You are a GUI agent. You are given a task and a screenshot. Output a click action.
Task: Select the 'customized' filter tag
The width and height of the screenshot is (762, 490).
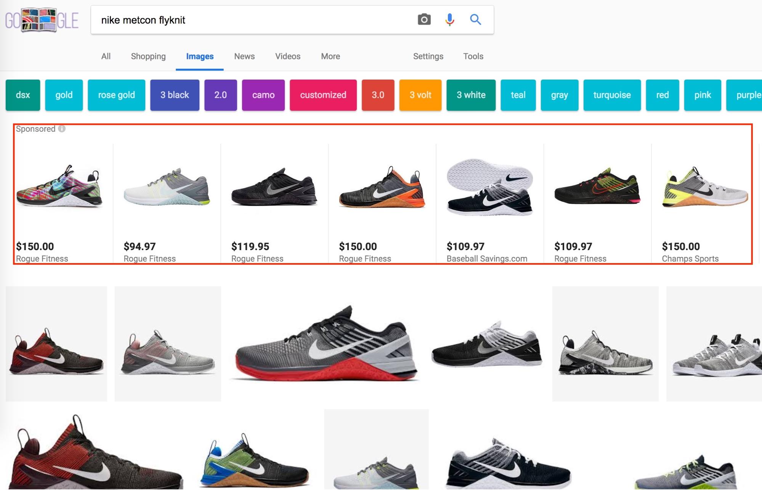coord(323,95)
